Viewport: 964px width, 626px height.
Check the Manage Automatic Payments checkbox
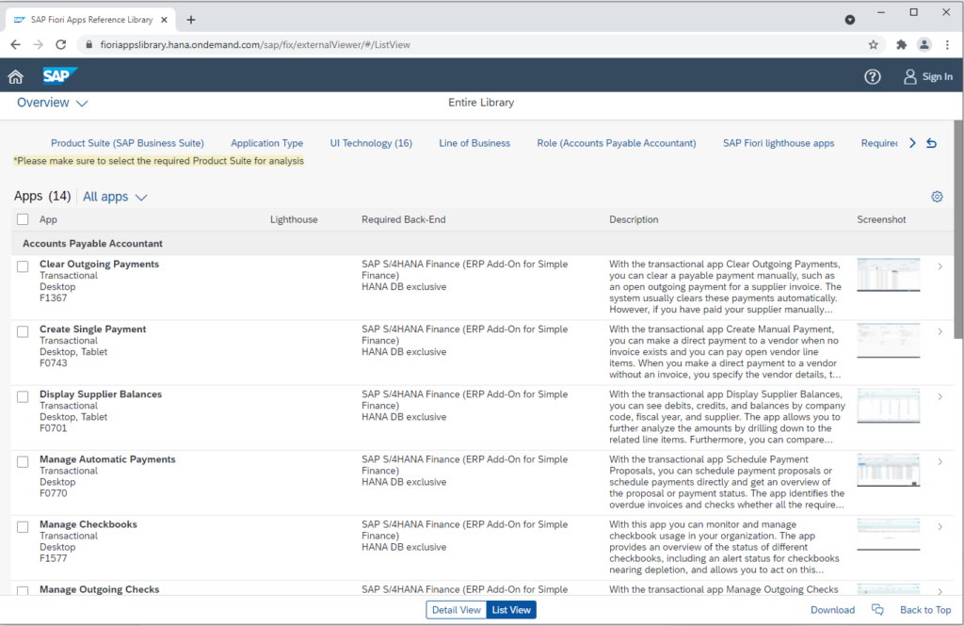[23, 462]
